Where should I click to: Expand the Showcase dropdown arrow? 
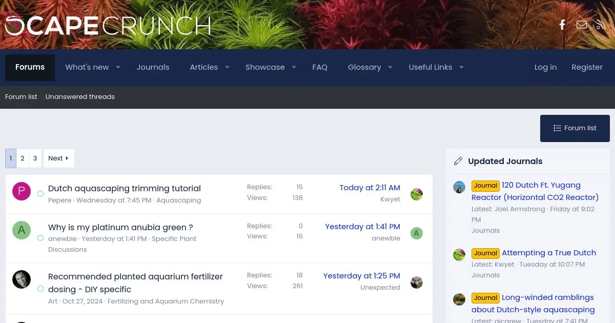point(294,67)
